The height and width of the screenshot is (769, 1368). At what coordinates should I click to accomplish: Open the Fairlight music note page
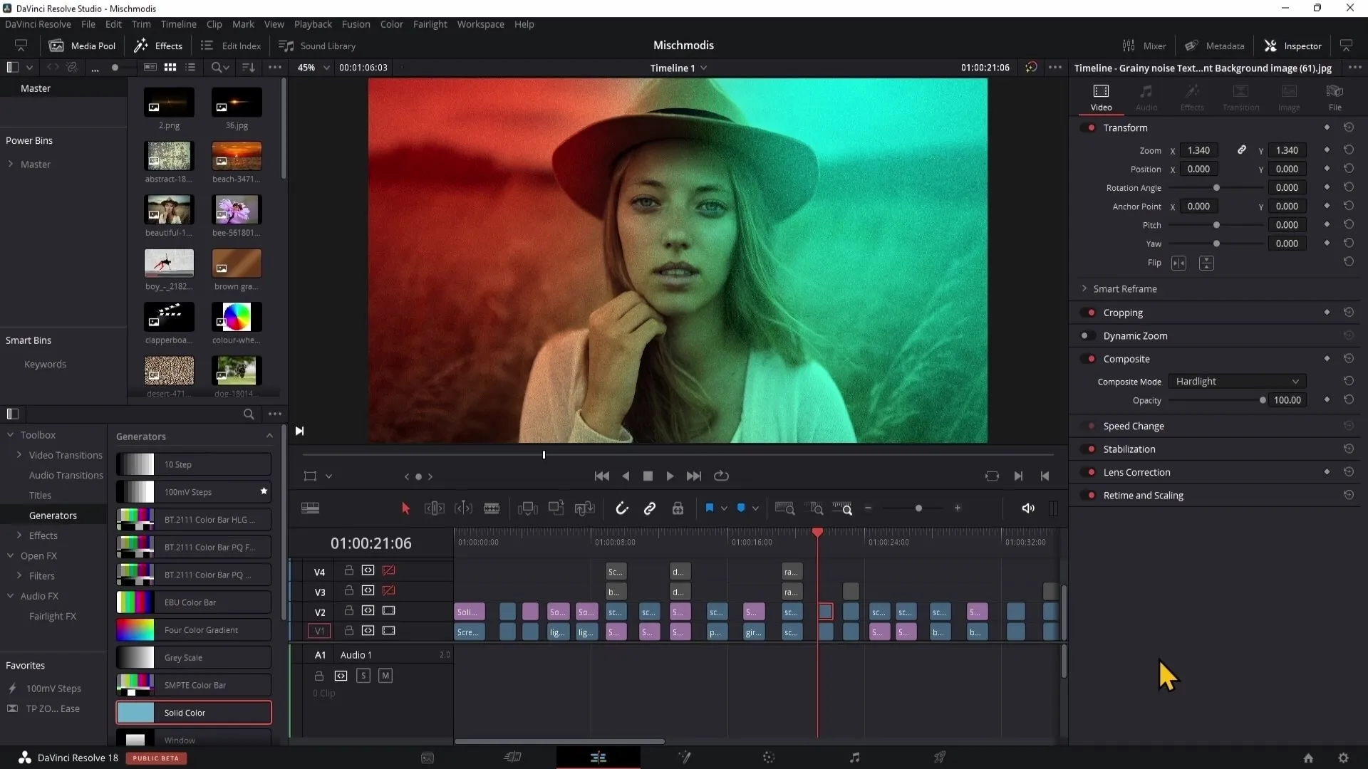855,758
